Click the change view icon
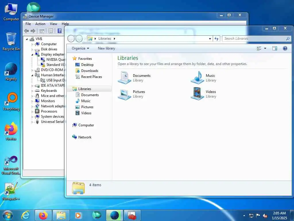 [x=259, y=48]
